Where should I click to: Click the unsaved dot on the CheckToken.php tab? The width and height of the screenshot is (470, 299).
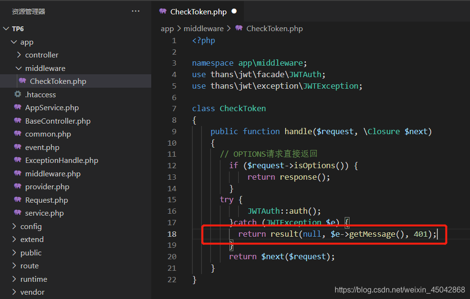[234, 11]
